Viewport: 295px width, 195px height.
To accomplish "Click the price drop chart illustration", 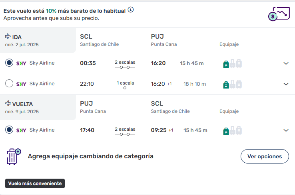I will [279, 14].
